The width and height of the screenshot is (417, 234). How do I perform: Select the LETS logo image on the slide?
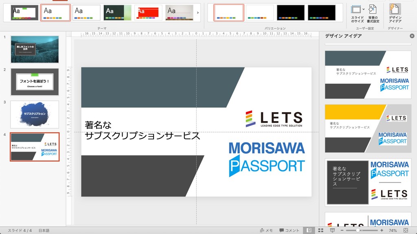point(274,119)
